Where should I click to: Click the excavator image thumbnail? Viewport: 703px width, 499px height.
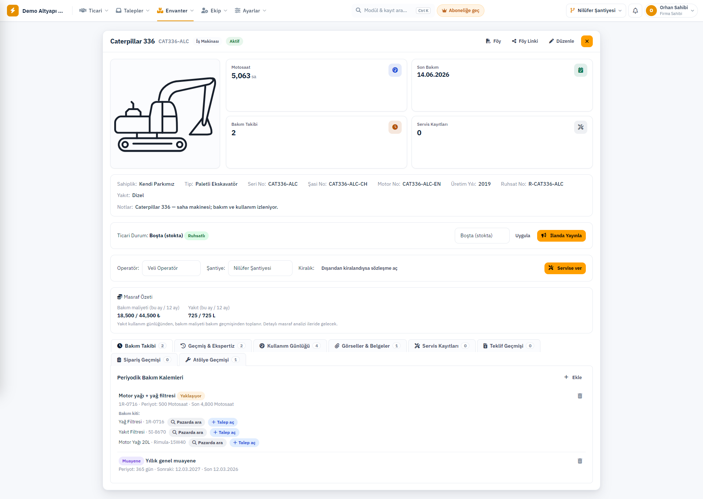165,114
